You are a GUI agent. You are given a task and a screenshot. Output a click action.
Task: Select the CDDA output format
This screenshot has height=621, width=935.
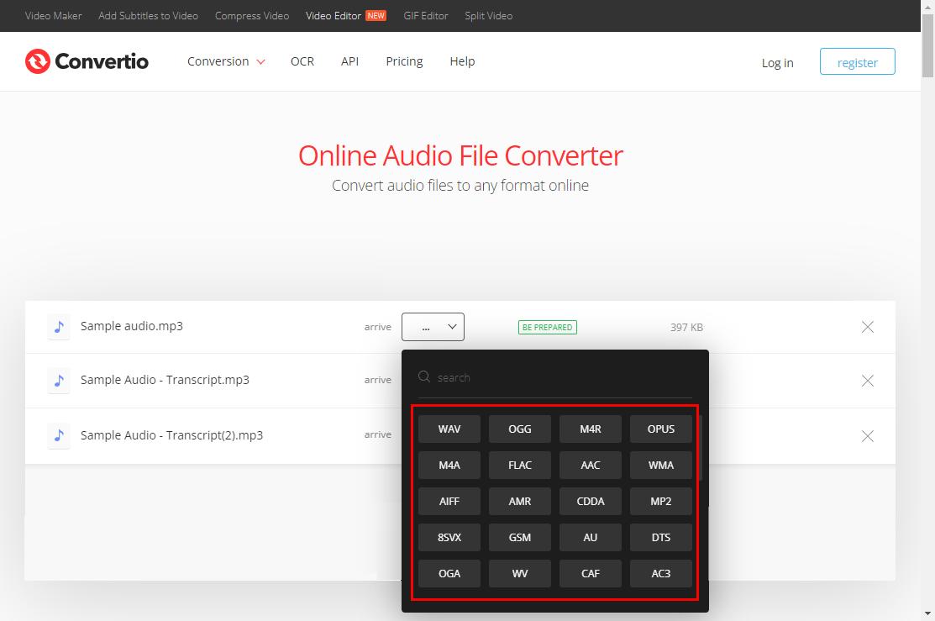pyautogui.click(x=590, y=501)
